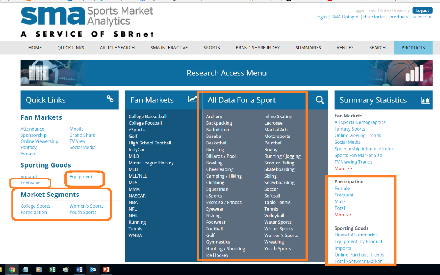Open Hunting / Shooting sport data
The height and width of the screenshot is (275, 440).
tap(226, 248)
